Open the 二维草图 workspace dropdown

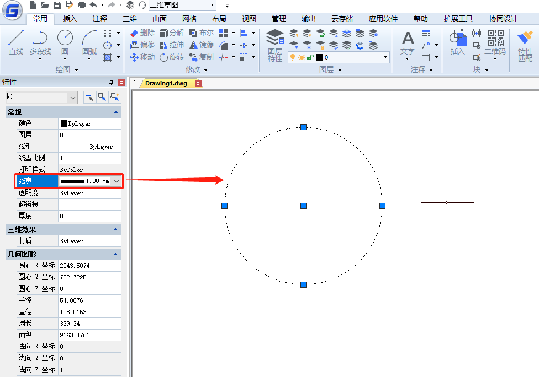point(213,5)
